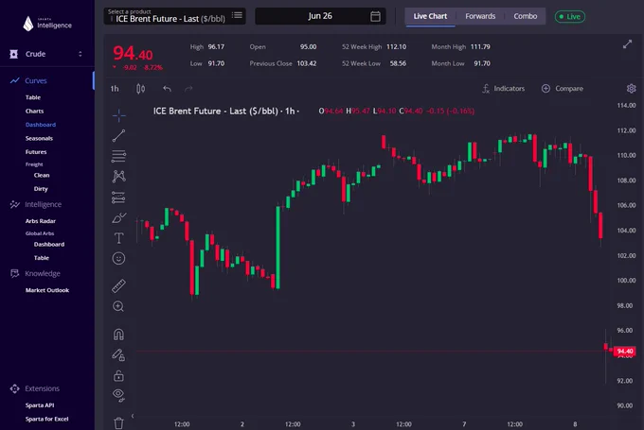Viewport: 644px width, 430px height.
Task: Open Global Arbs Table
Action: (x=42, y=258)
